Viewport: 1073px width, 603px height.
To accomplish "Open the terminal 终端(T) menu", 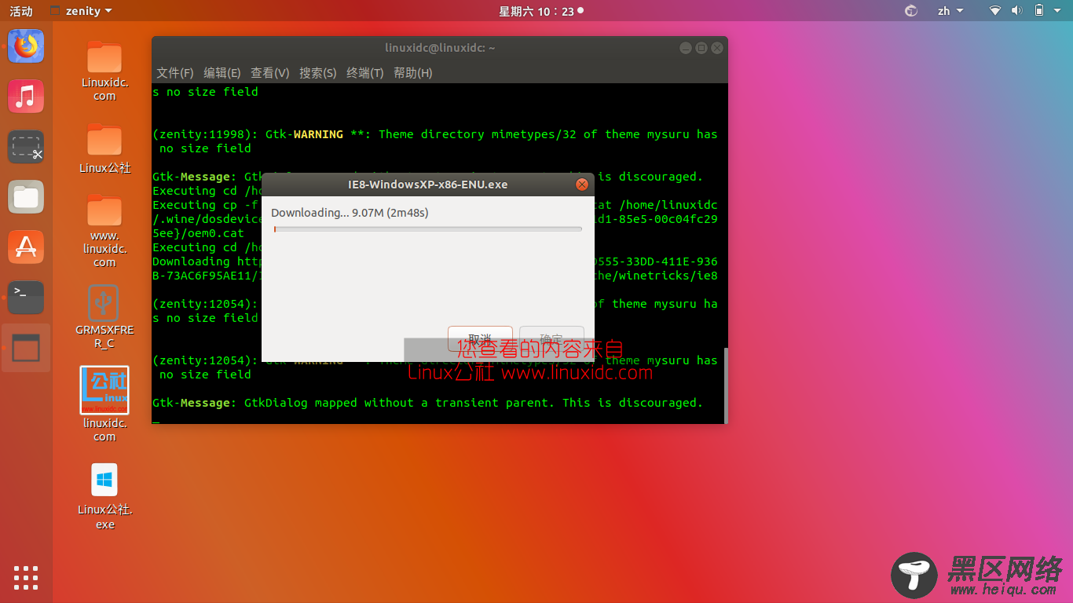I will (x=365, y=72).
